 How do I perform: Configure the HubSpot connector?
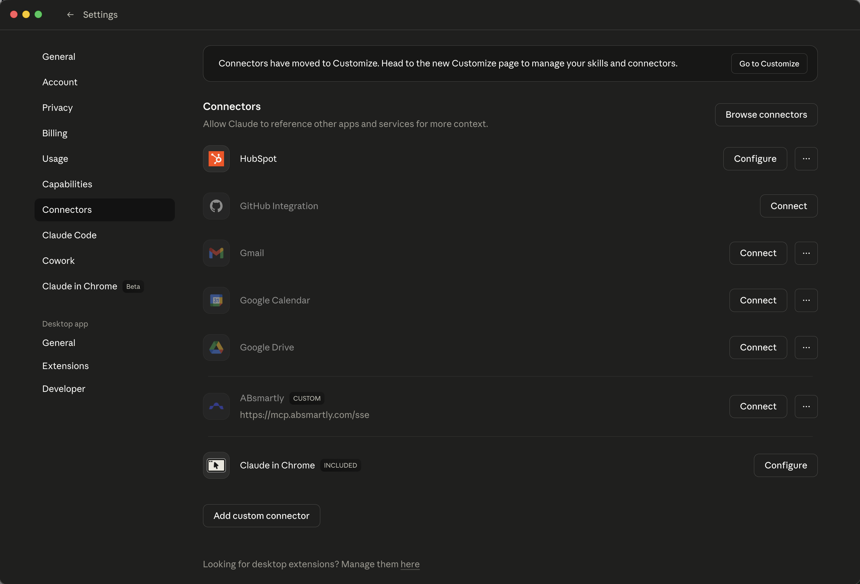pos(755,159)
